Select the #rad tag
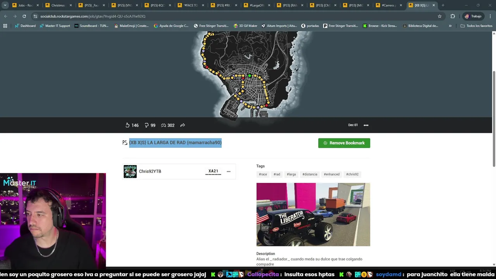 277,174
